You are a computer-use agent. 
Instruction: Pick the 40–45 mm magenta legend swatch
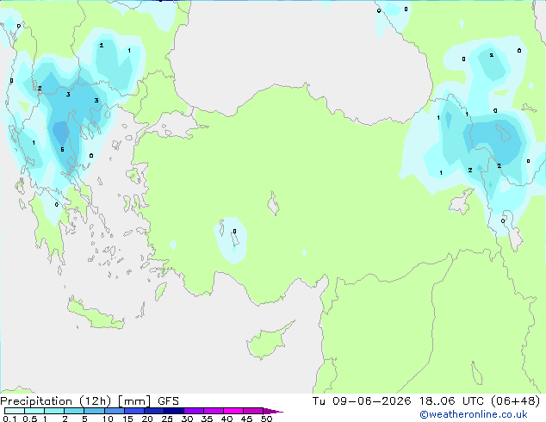(233, 411)
